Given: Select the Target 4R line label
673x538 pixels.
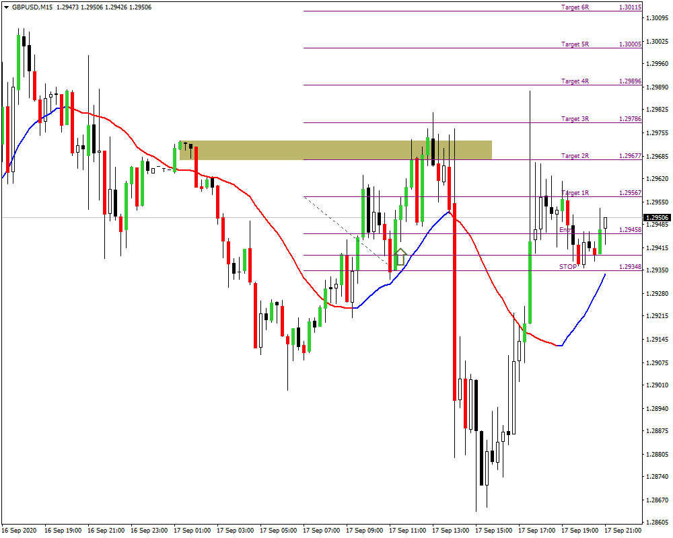Looking at the screenshot, I should (x=575, y=81).
